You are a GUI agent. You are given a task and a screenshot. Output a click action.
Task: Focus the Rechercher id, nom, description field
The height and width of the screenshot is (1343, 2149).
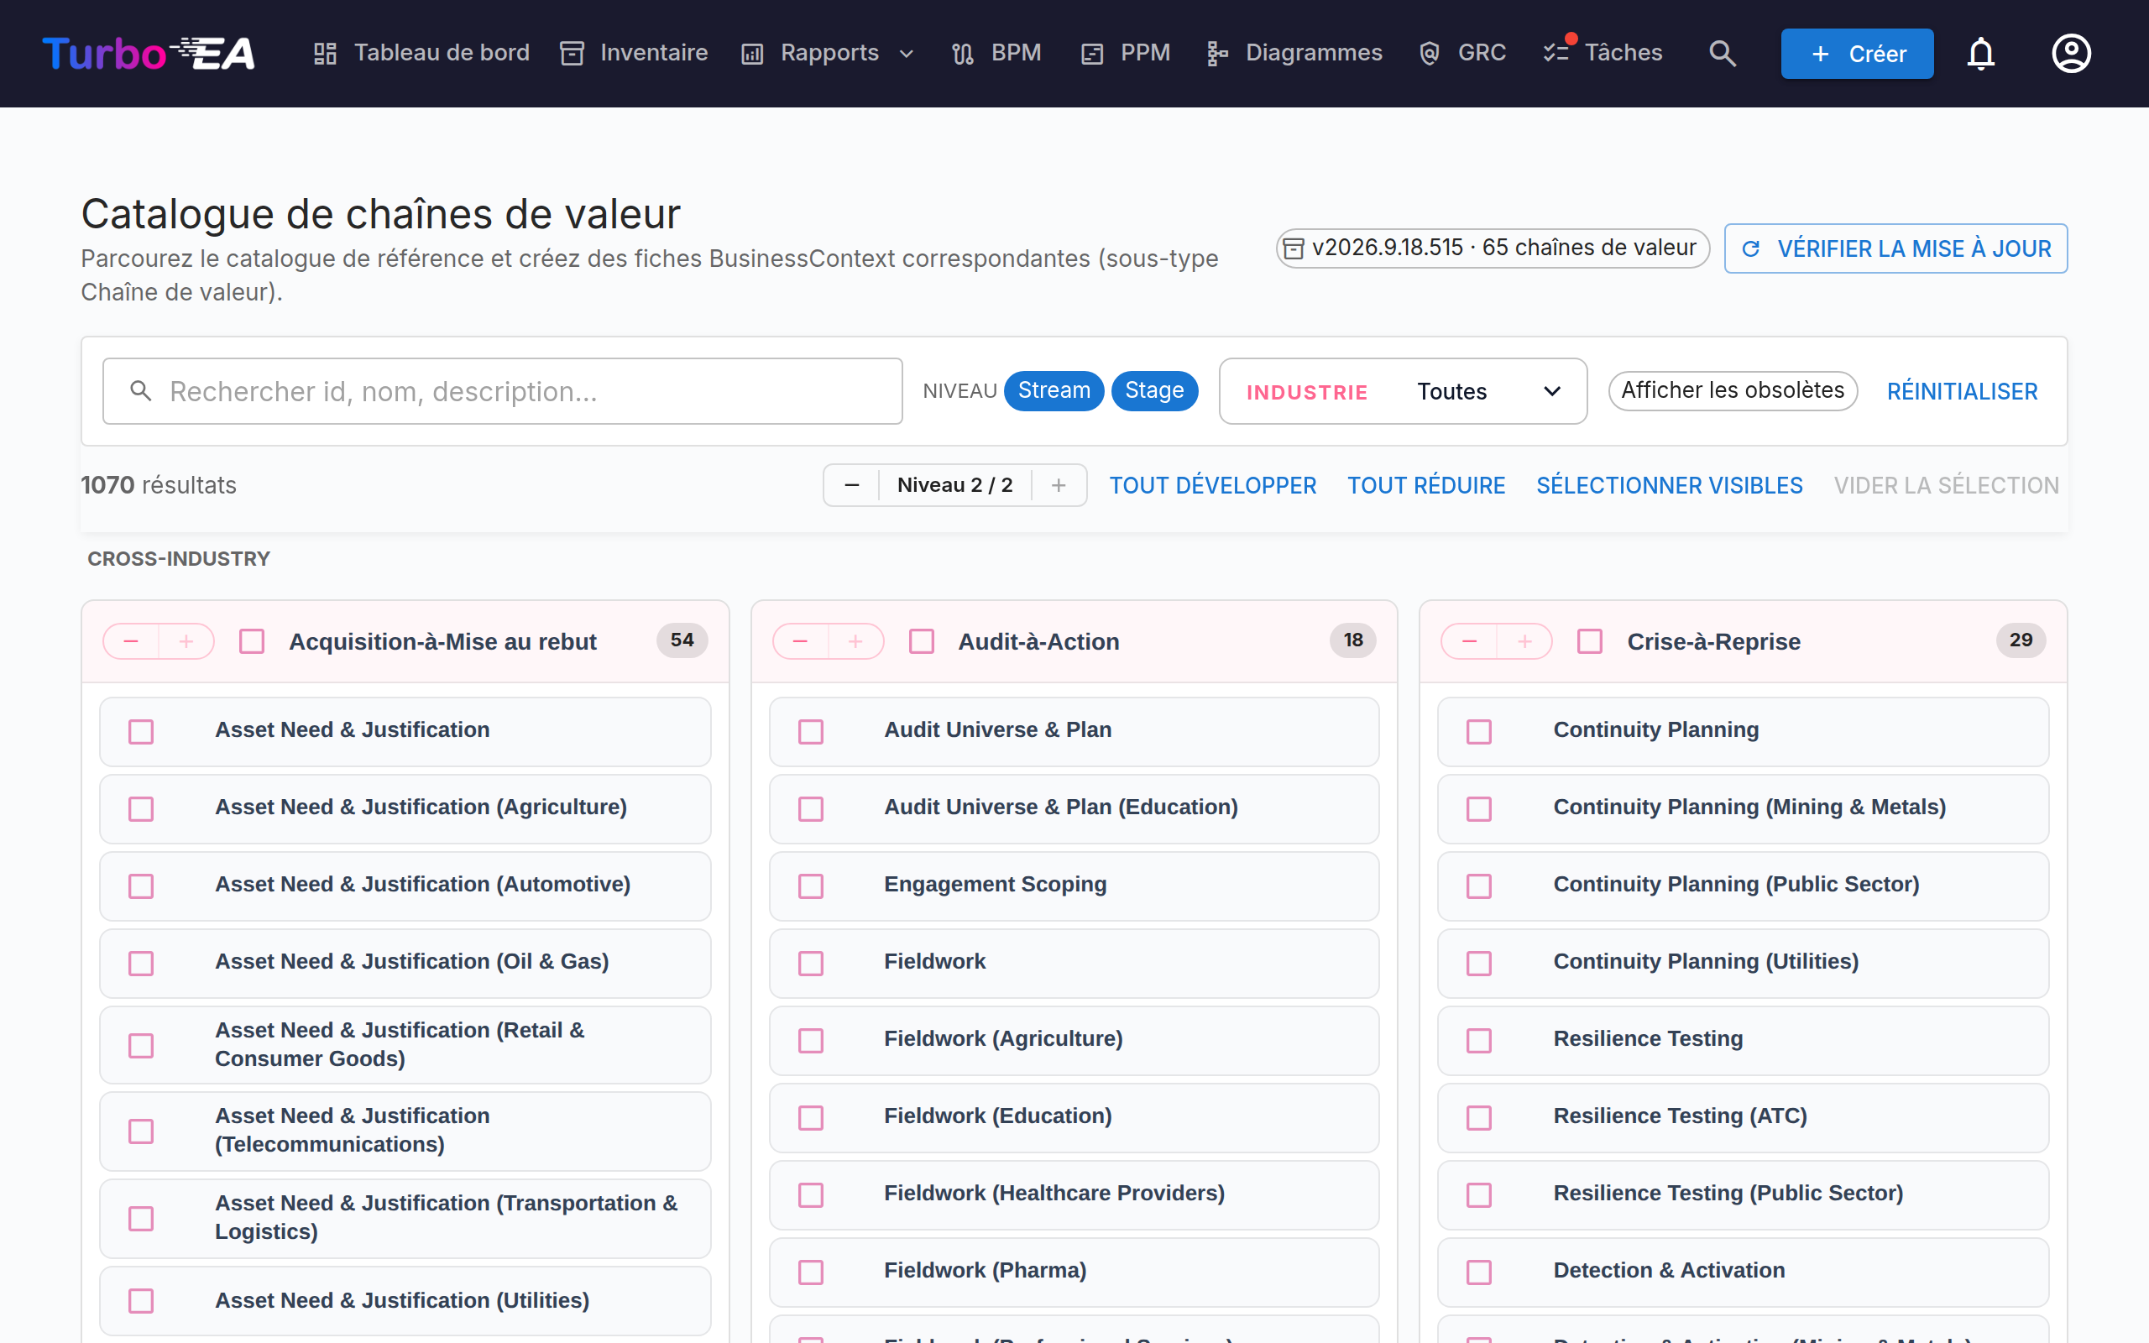pyautogui.click(x=503, y=391)
